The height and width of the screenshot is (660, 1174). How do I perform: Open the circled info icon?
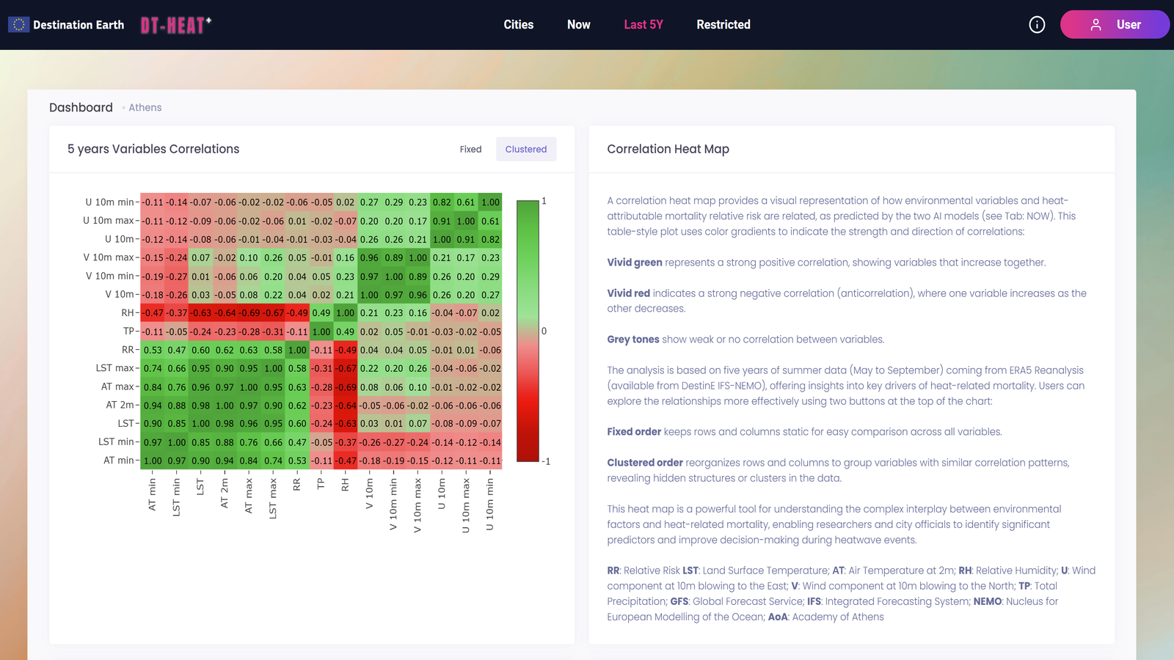[1037, 25]
